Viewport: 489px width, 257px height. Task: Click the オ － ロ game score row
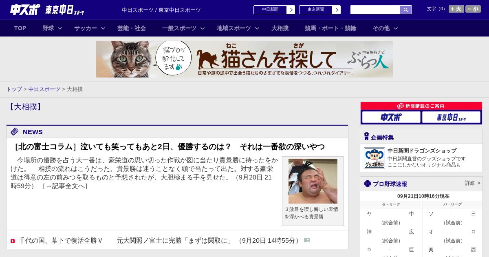452,232
